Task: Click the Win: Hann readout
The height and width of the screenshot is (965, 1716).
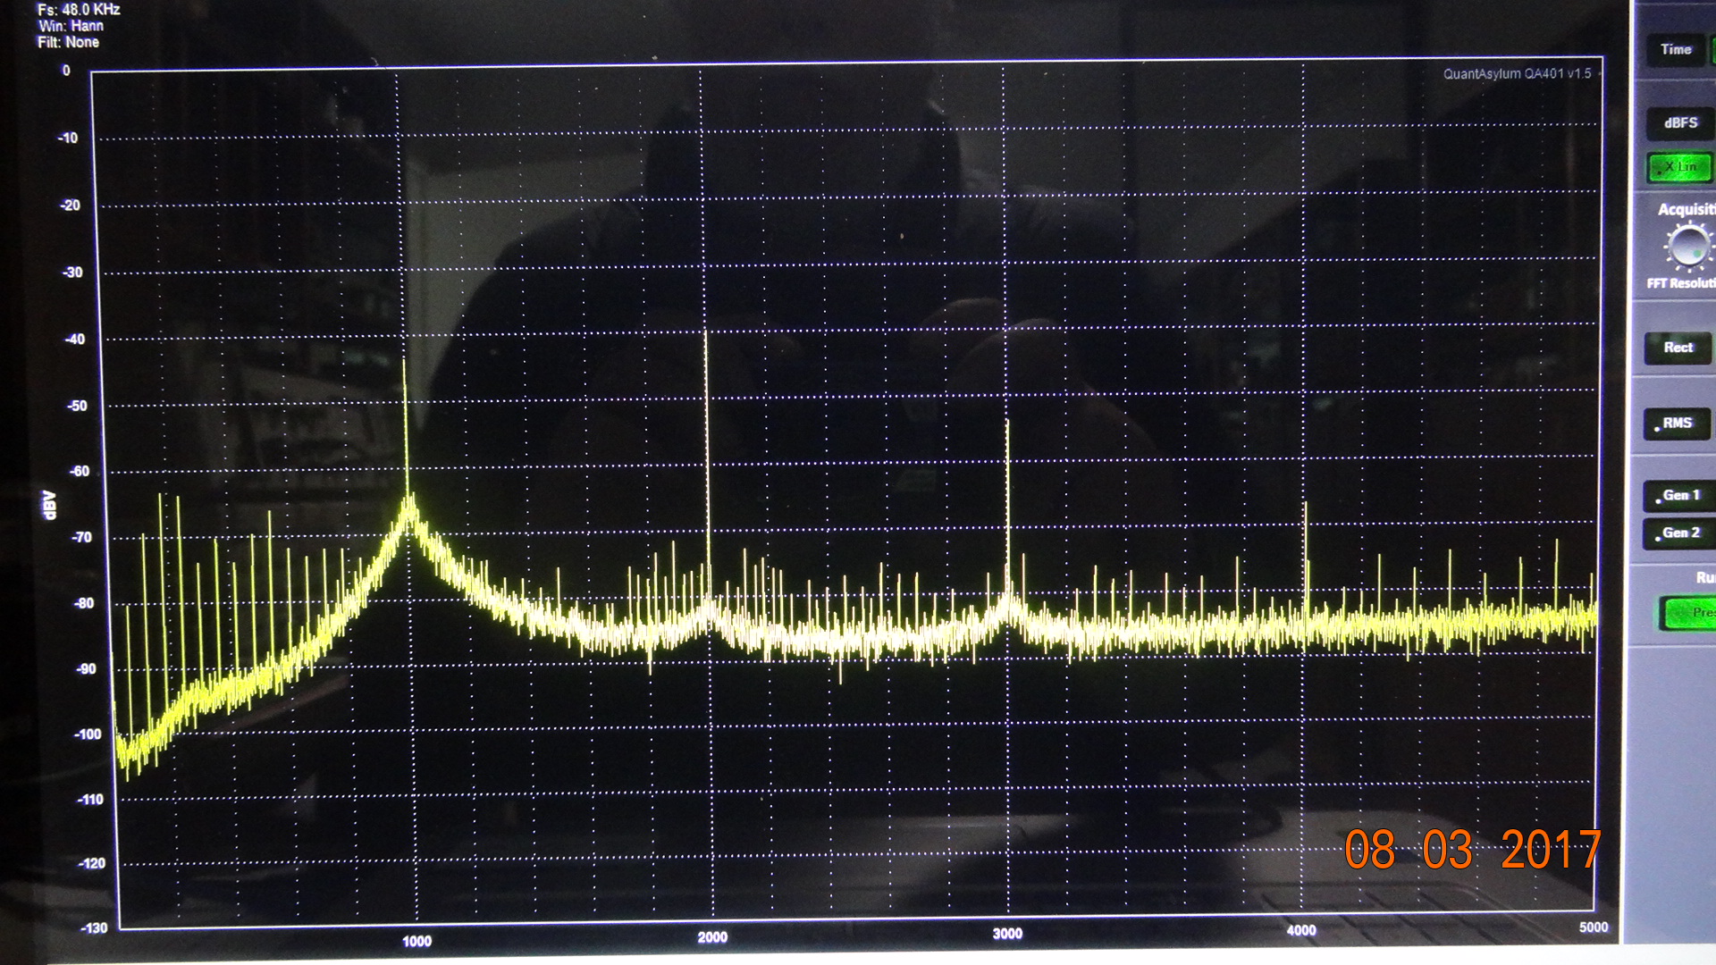Action: click(x=71, y=26)
